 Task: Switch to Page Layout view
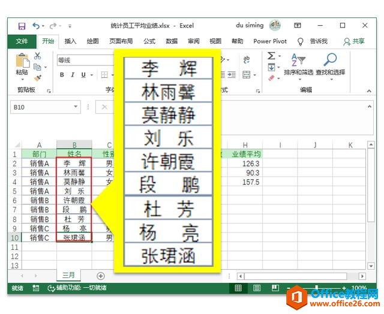coord(257,288)
